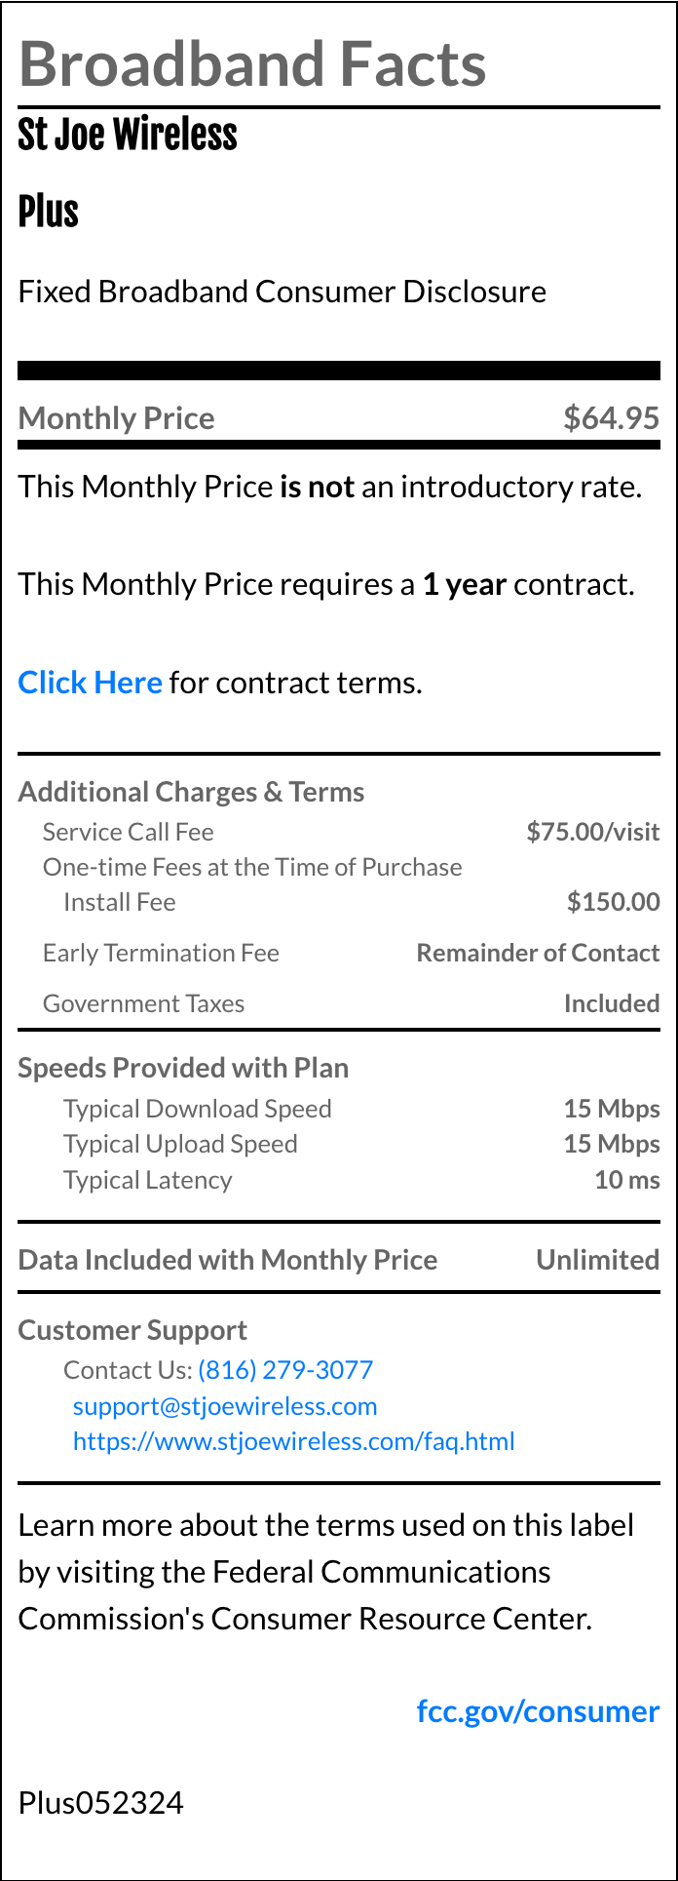The image size is (678, 1881).
Task: Select the $75.00/visit service call fee
Action: [x=592, y=832]
